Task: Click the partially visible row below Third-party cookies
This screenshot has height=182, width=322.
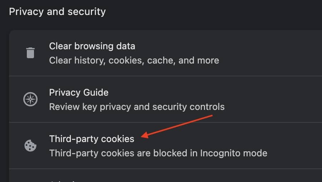Action: point(143,177)
